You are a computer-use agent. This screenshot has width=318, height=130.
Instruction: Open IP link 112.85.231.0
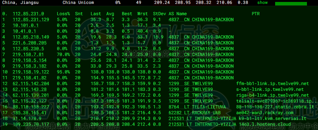[28, 14]
